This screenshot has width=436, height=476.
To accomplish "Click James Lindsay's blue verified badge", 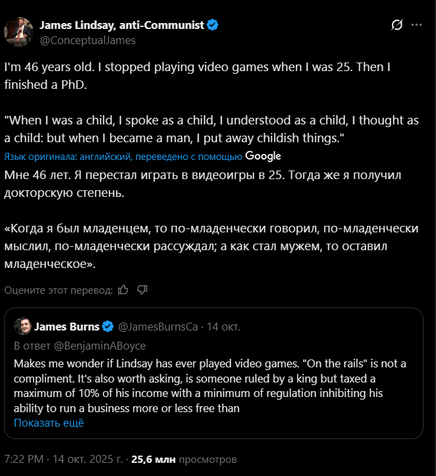I will point(213,25).
